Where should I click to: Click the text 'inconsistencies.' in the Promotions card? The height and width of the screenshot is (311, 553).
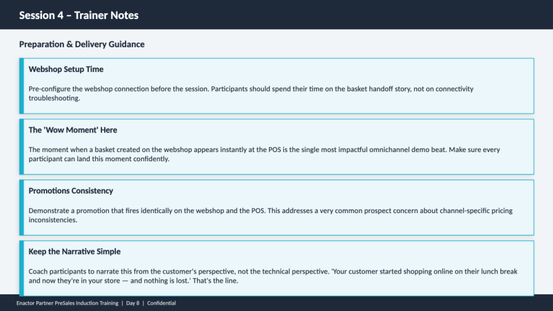(x=53, y=220)
